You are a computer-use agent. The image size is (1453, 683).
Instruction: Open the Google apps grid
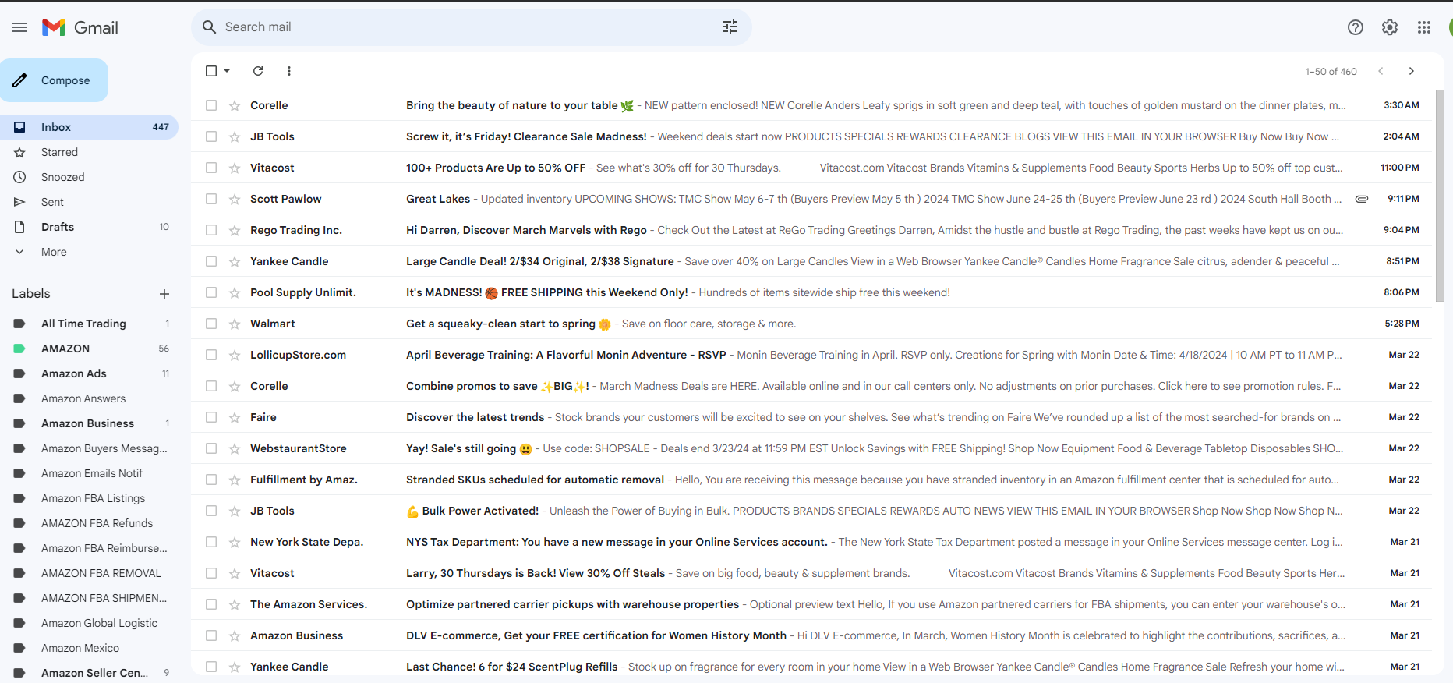(1424, 27)
